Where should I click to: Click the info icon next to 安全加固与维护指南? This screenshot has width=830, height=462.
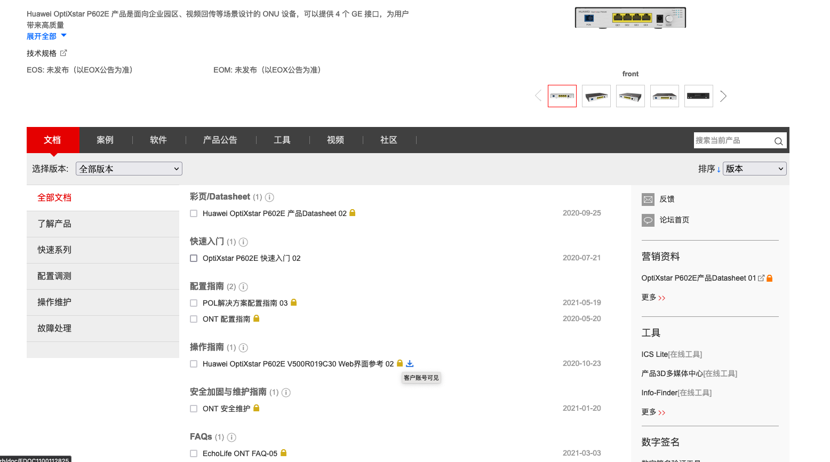pos(286,393)
